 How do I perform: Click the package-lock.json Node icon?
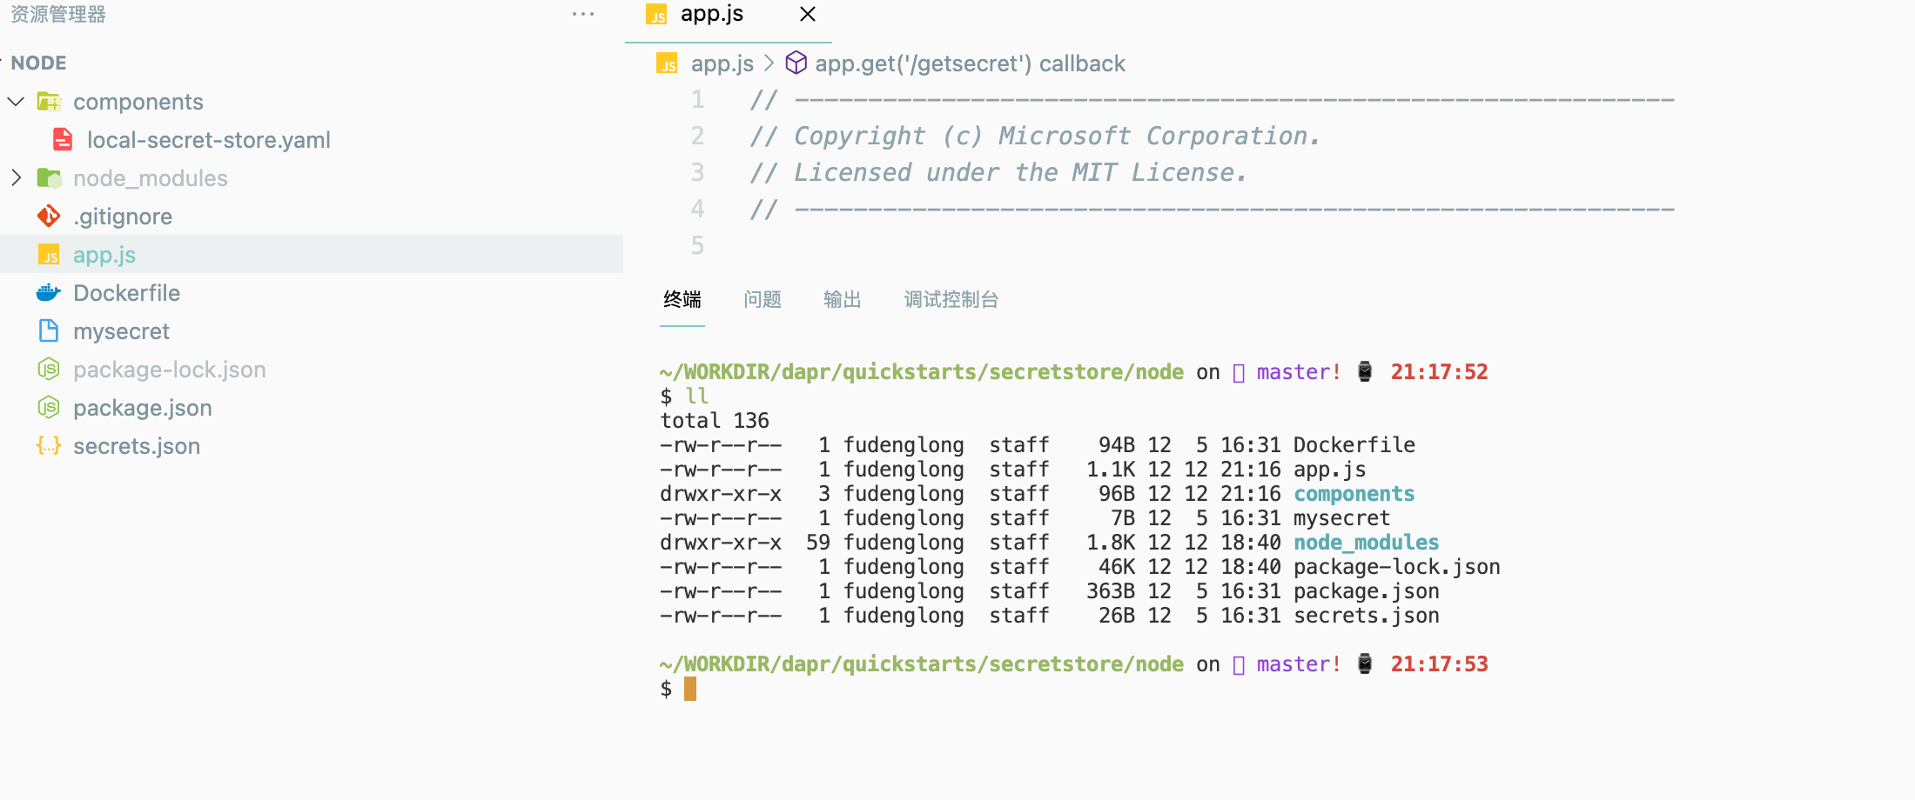(x=49, y=370)
